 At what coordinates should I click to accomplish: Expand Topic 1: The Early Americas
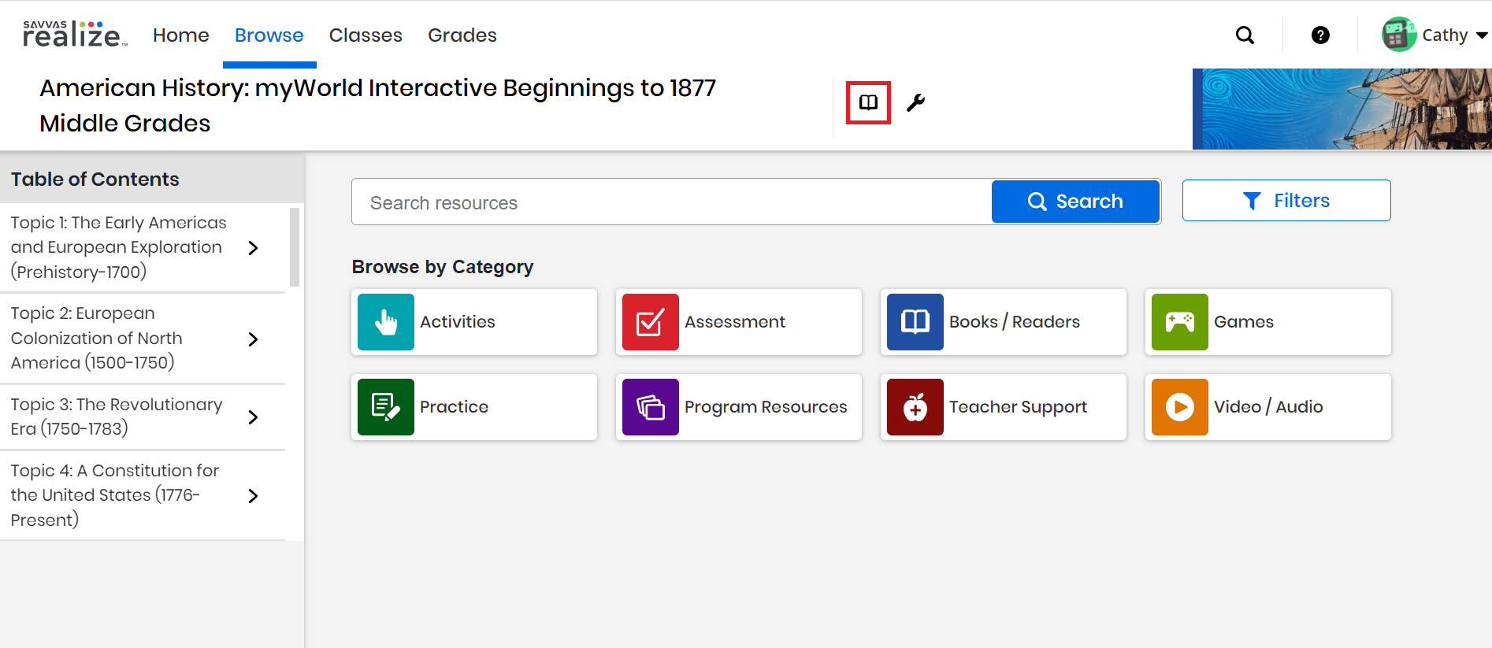click(x=253, y=248)
